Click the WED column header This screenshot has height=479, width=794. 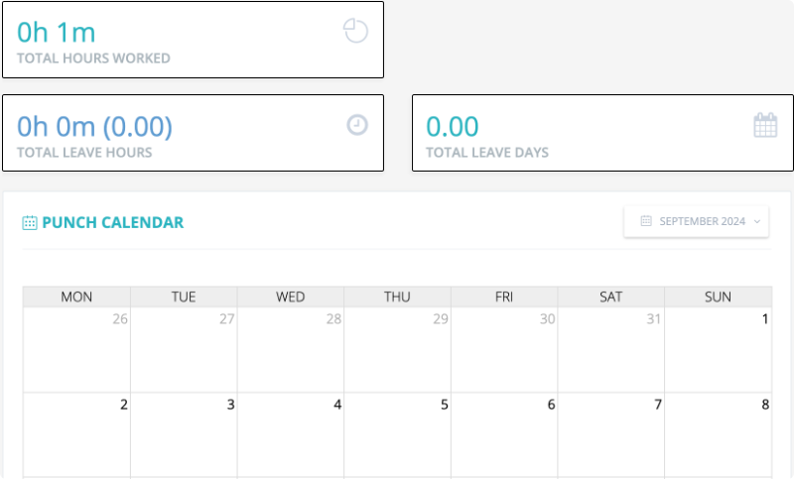coord(290,297)
